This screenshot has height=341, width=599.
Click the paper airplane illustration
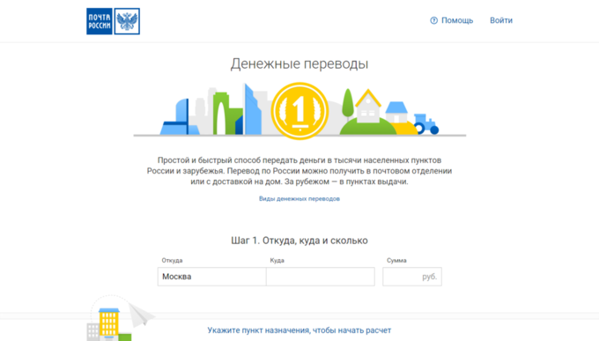[141, 315]
